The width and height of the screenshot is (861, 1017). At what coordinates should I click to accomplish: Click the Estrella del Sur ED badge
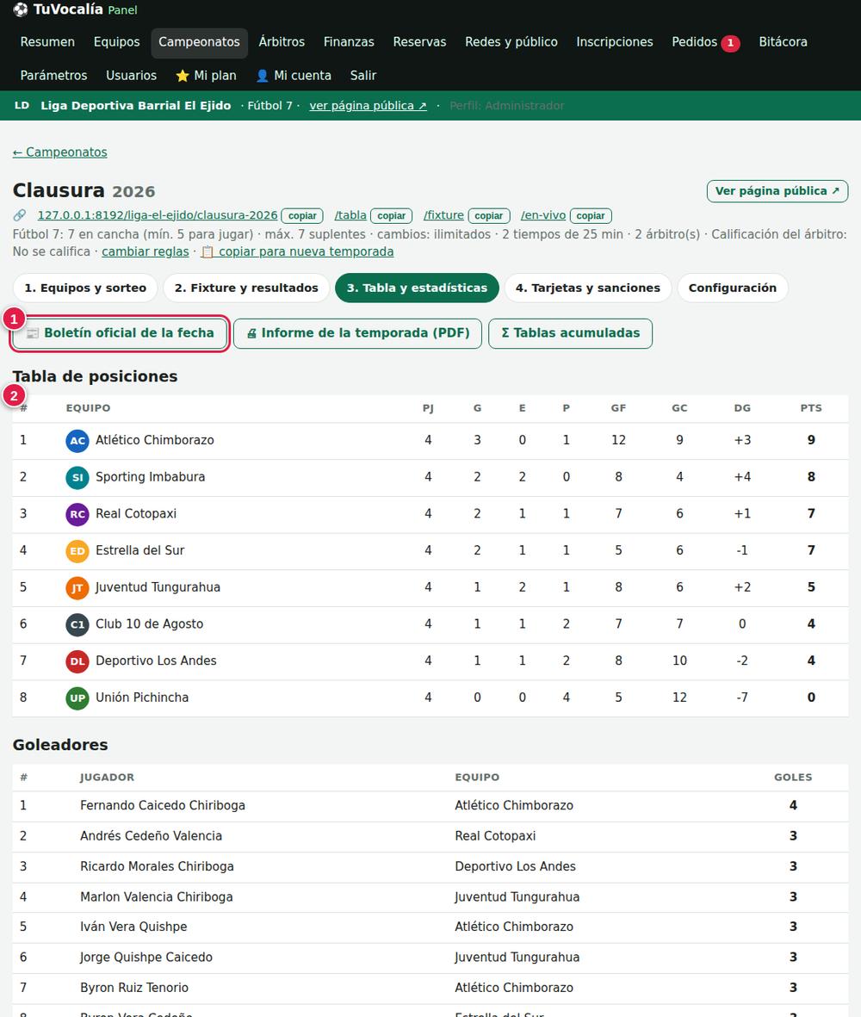(77, 550)
